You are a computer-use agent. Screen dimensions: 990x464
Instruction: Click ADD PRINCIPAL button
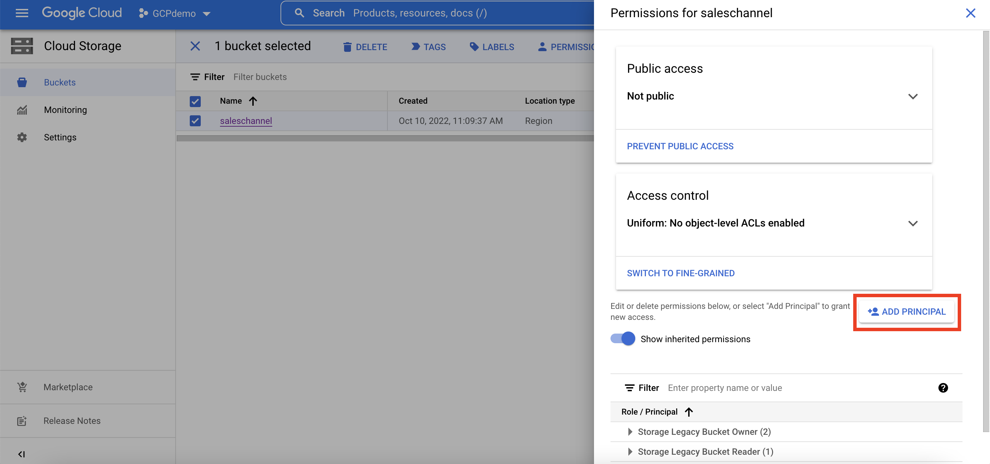907,312
